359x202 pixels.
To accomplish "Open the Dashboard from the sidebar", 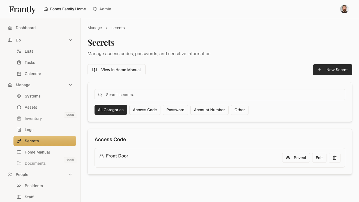I will [x=26, y=28].
